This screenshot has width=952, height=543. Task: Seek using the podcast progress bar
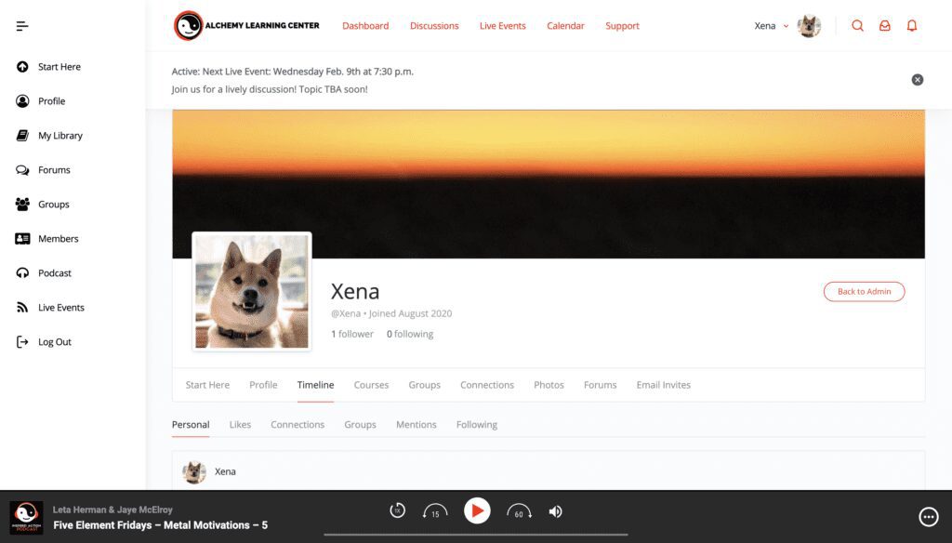475,536
